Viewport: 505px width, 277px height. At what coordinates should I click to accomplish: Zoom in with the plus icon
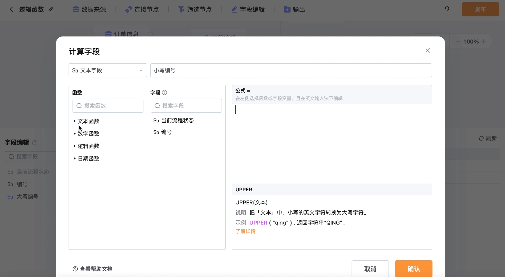tap(483, 41)
